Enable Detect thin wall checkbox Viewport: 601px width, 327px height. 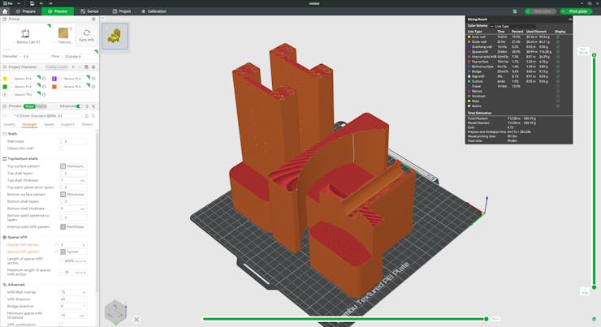coord(61,148)
